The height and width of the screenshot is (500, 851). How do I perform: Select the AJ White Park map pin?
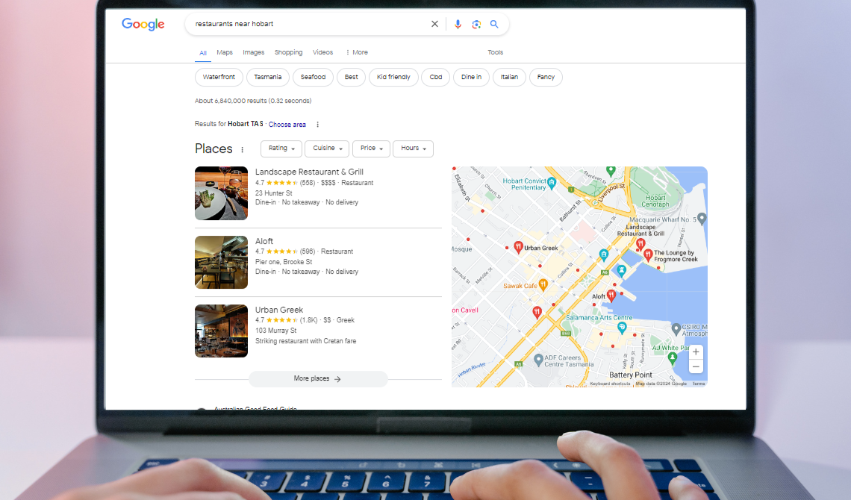click(673, 357)
